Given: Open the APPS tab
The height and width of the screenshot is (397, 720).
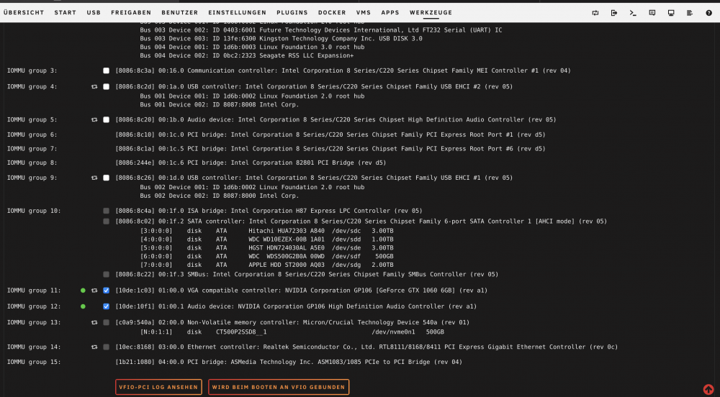Looking at the screenshot, I should [x=390, y=13].
